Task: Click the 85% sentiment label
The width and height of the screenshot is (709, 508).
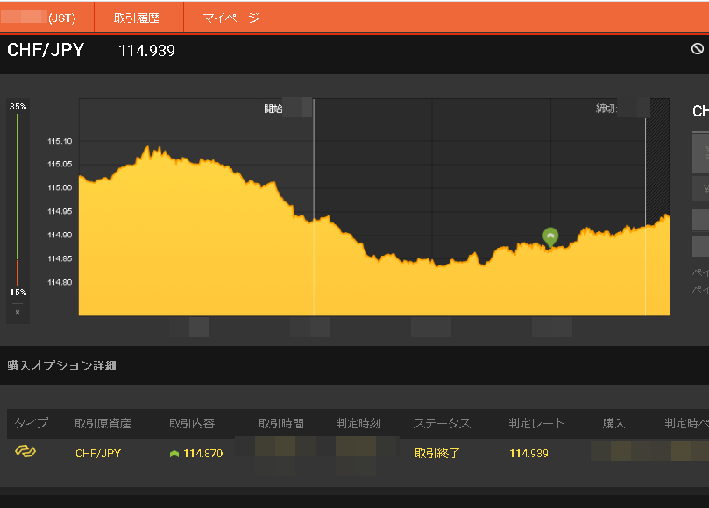Action: coord(18,107)
